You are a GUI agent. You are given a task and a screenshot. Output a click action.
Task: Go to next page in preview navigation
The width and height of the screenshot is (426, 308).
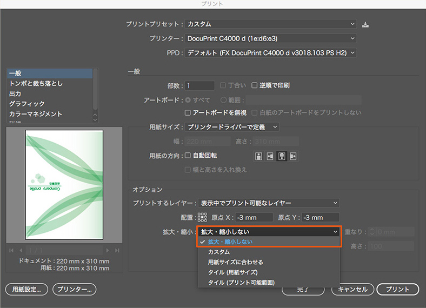pyautogui.click(x=108, y=250)
